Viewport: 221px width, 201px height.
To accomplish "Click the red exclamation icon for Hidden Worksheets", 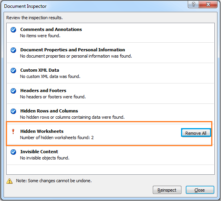I will pos(13,131).
